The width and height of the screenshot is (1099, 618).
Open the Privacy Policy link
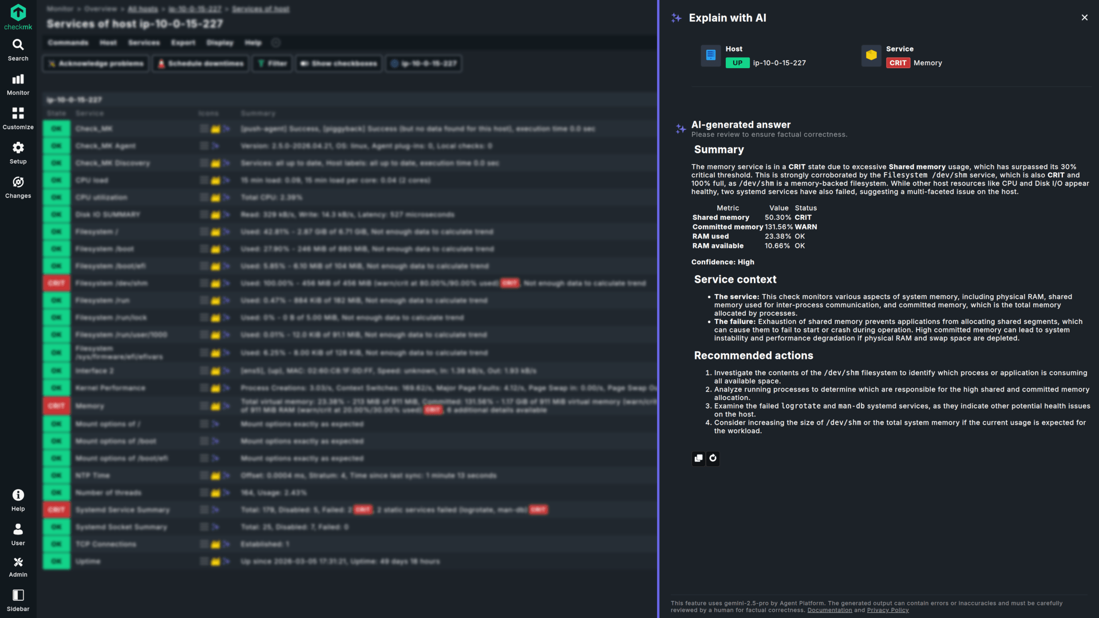(x=887, y=611)
